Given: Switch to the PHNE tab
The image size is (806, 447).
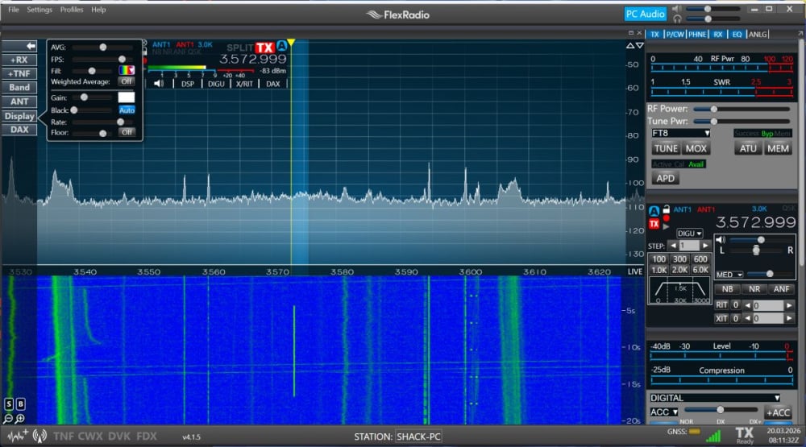Looking at the screenshot, I should (x=697, y=35).
